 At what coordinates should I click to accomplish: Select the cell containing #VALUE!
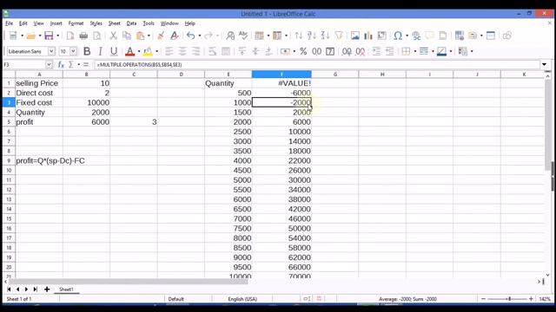(281, 83)
